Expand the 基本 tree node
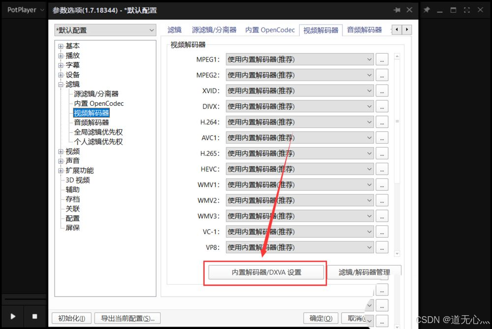Viewport: 492px width, 329px height. 61,46
